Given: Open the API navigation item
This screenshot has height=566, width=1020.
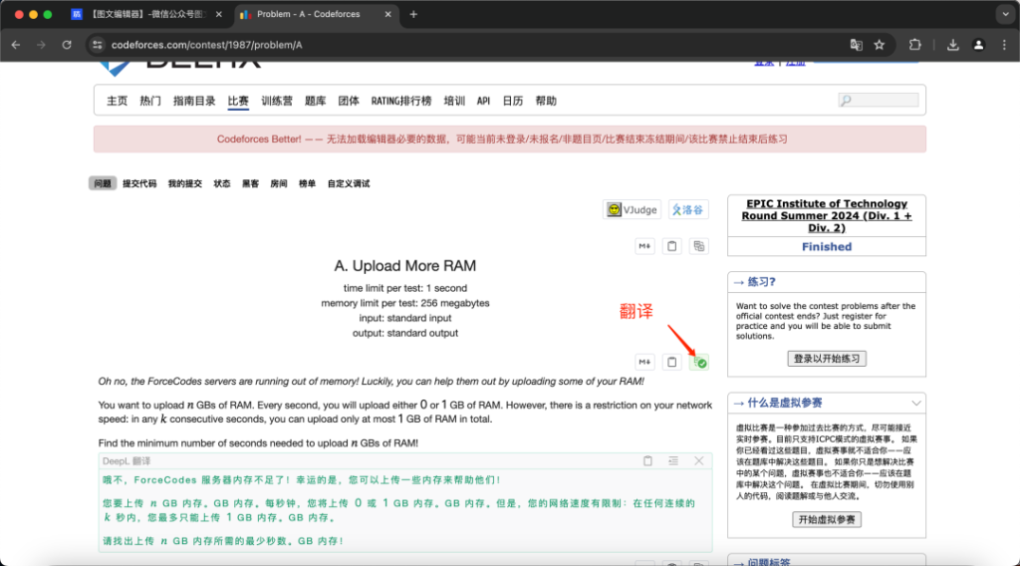Looking at the screenshot, I should point(483,101).
